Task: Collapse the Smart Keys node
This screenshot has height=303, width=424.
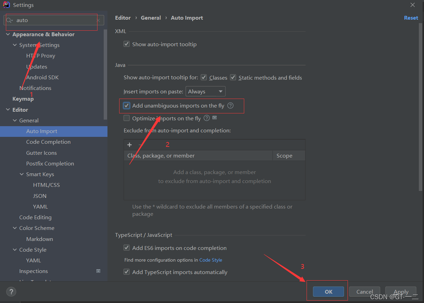Action: click(x=22, y=174)
